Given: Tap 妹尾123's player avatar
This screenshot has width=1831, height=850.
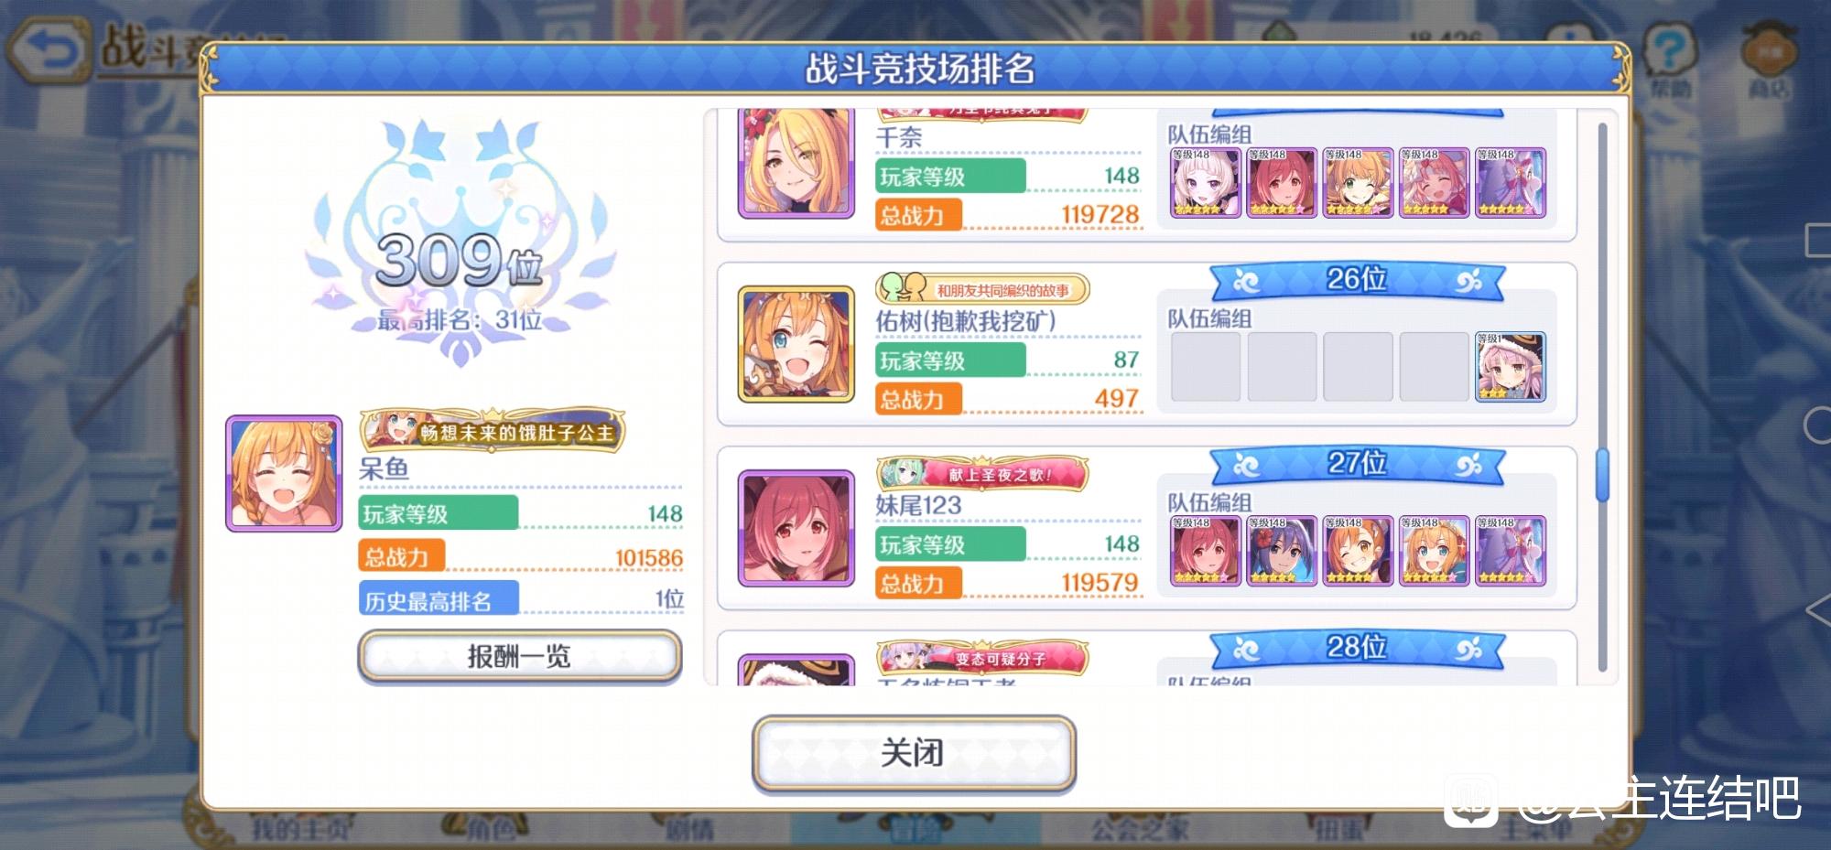Looking at the screenshot, I should 796,529.
